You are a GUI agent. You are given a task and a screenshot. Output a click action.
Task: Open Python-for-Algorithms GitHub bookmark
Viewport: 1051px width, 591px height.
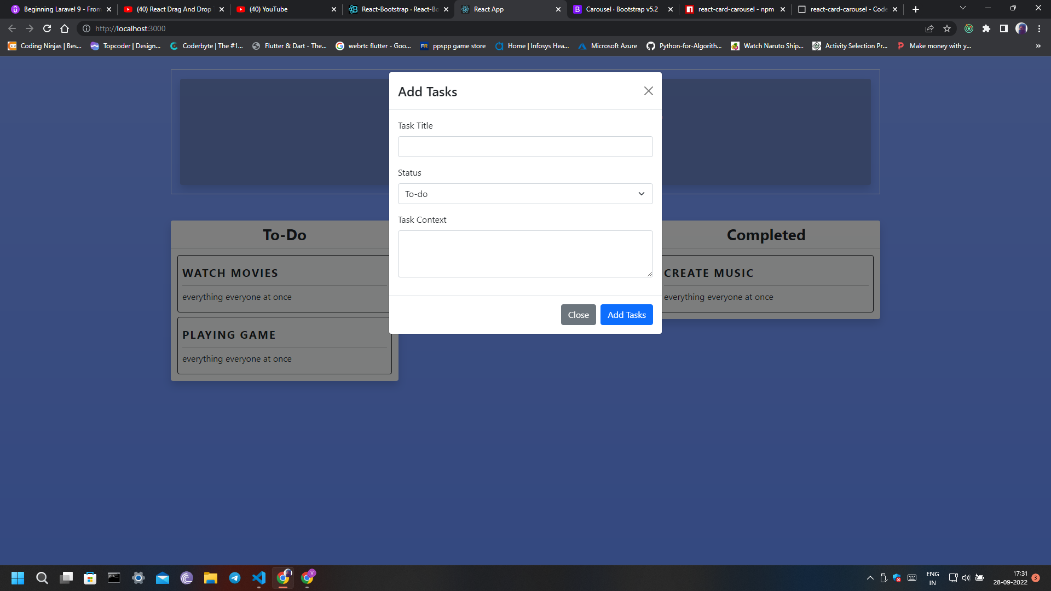point(684,46)
